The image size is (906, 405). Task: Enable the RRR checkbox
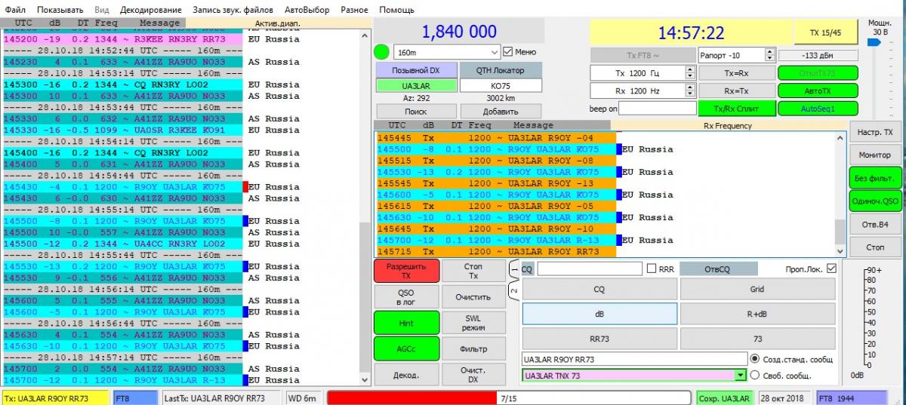pyautogui.click(x=652, y=268)
